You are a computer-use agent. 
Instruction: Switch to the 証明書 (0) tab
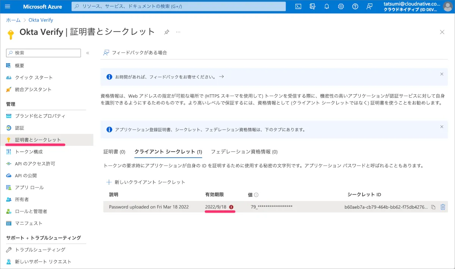114,152
